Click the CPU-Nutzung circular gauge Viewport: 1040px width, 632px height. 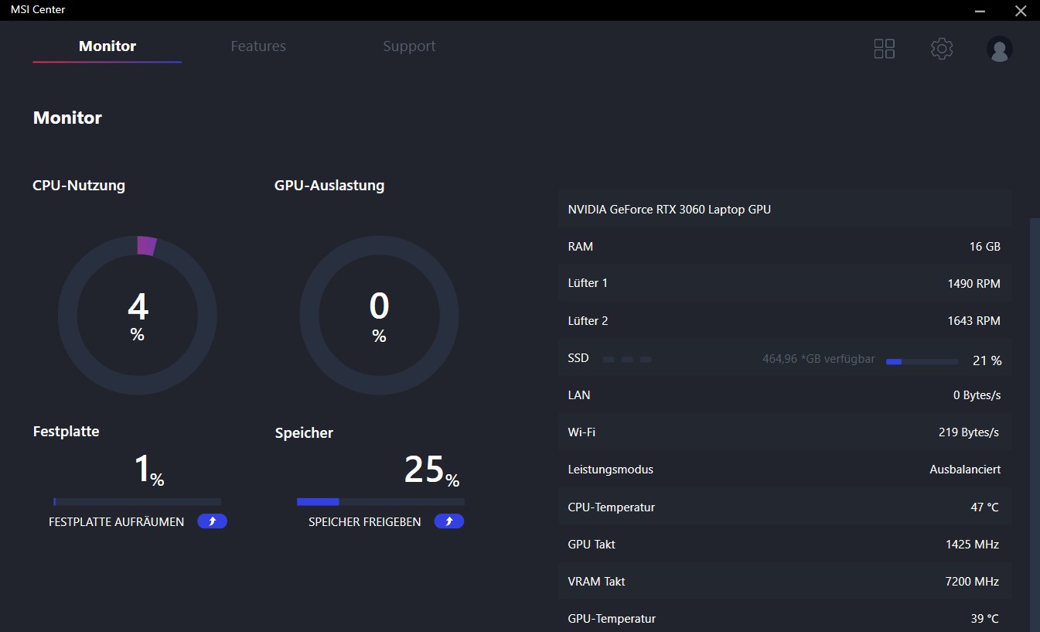tap(138, 315)
